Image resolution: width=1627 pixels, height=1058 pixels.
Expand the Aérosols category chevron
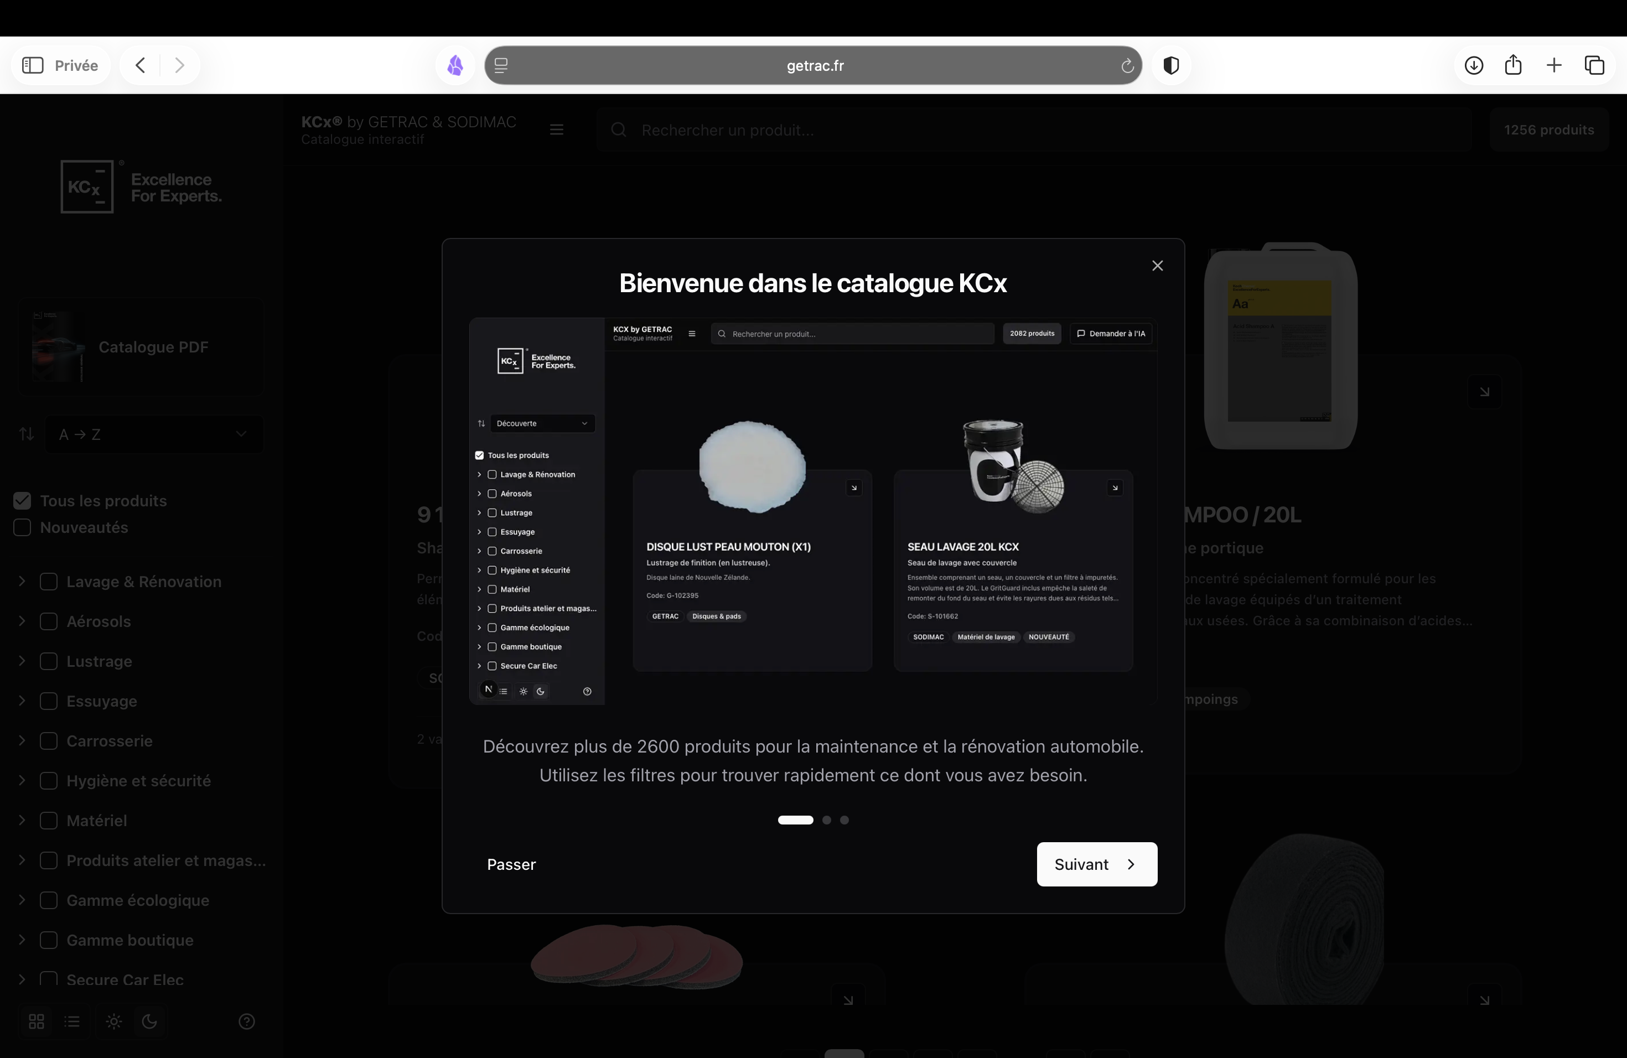click(22, 621)
